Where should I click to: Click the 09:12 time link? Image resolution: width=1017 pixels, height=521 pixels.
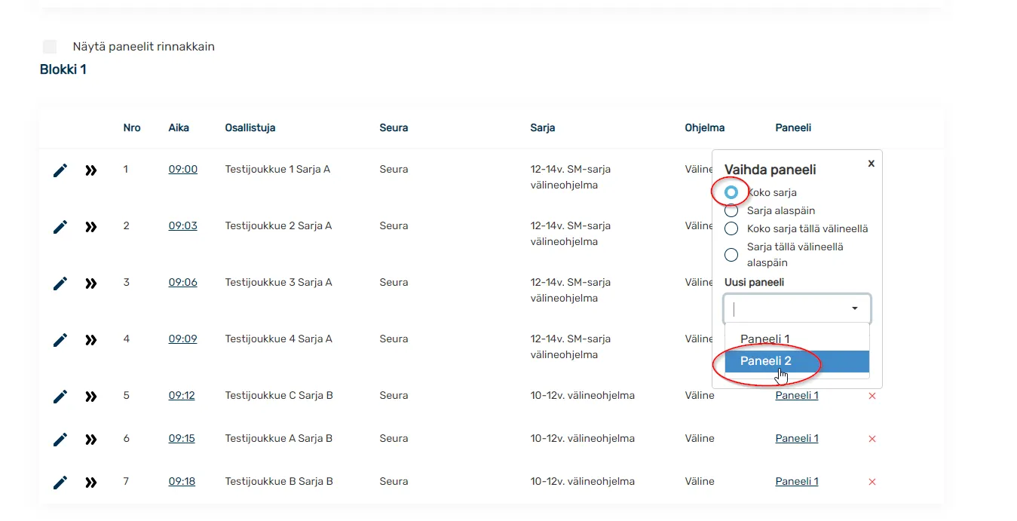[182, 395]
